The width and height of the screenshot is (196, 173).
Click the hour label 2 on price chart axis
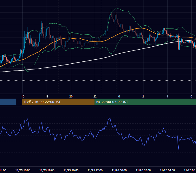click(143, 97)
